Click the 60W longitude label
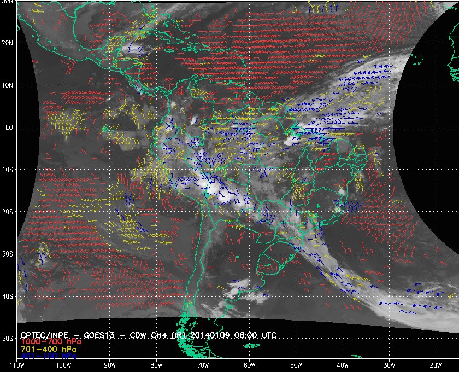 click(249, 365)
